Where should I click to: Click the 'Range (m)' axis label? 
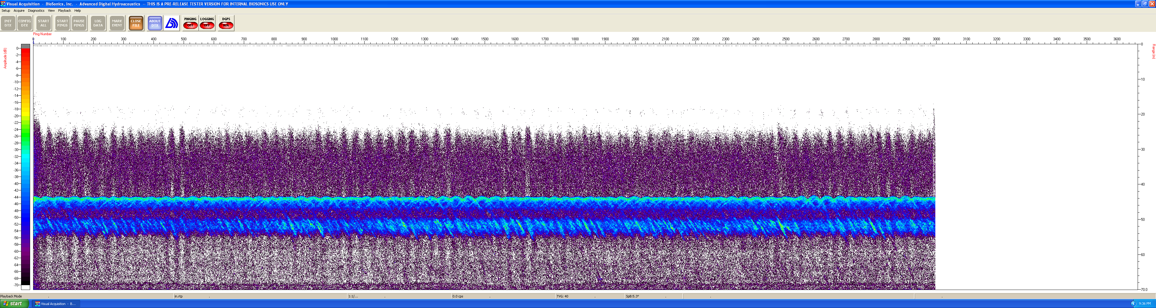pyautogui.click(x=1153, y=51)
